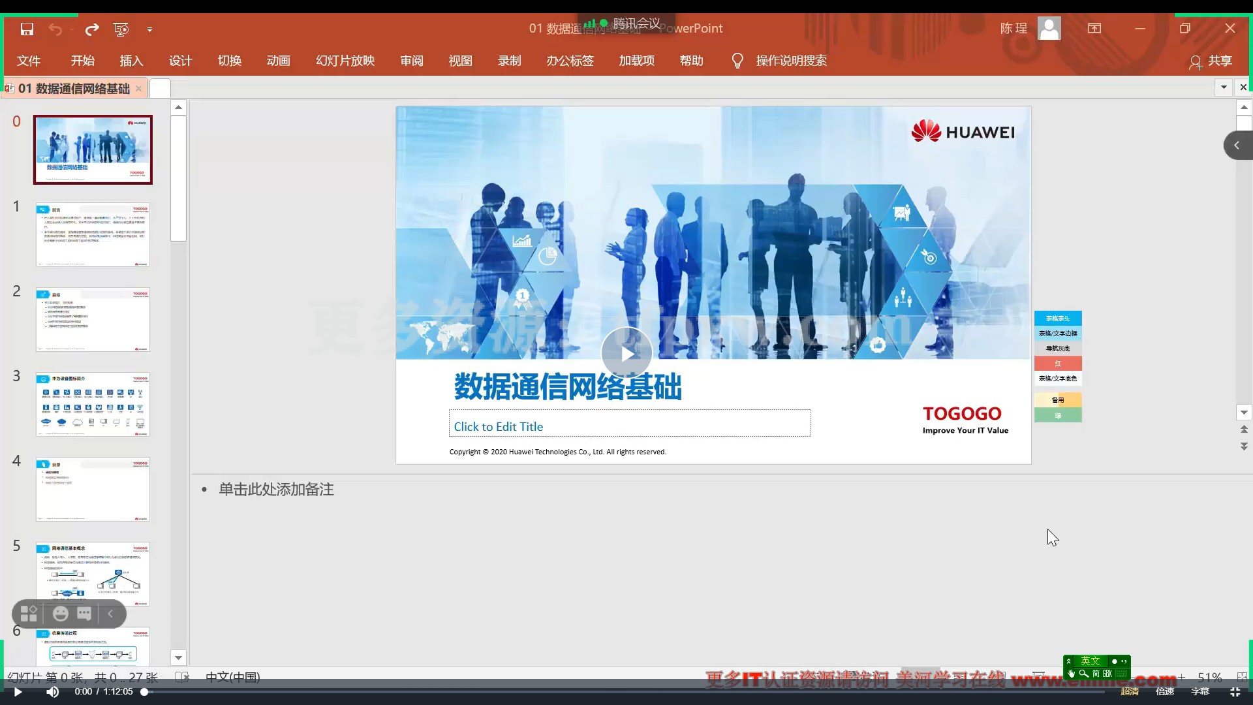
Task: Start slideshow from the quick access toolbar icon
Action: tap(121, 29)
